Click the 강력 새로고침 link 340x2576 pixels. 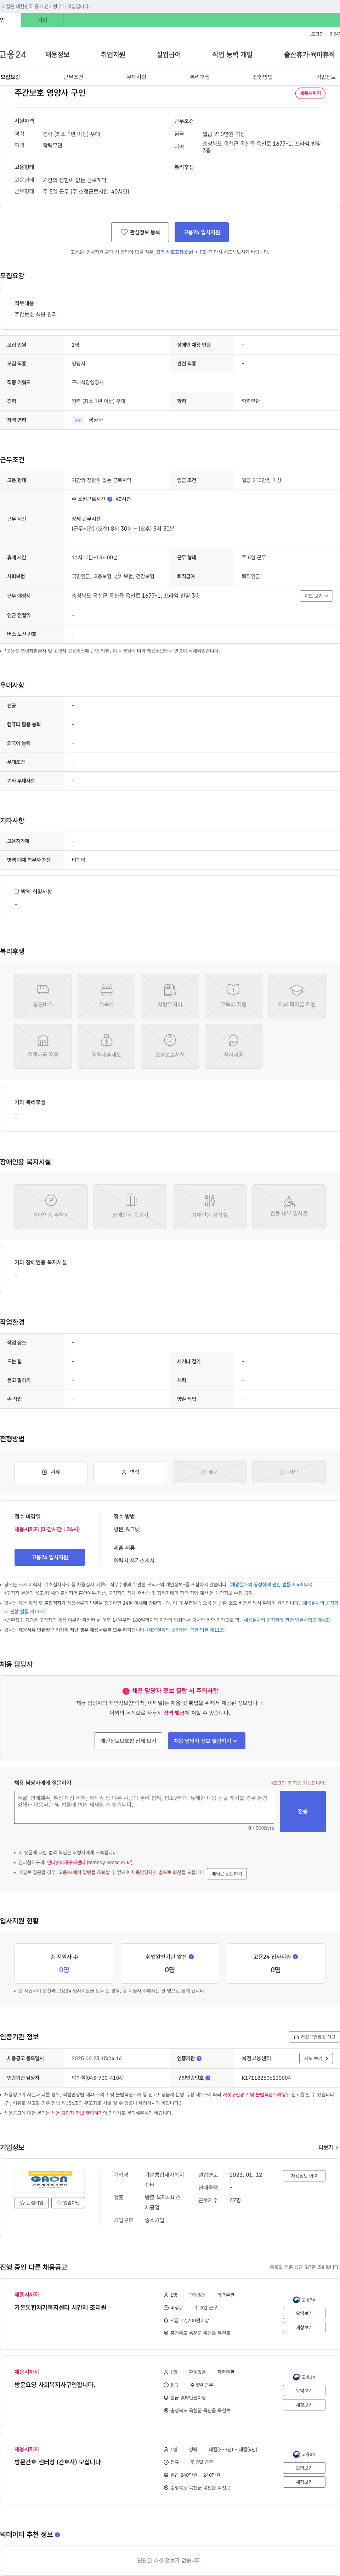[181, 252]
